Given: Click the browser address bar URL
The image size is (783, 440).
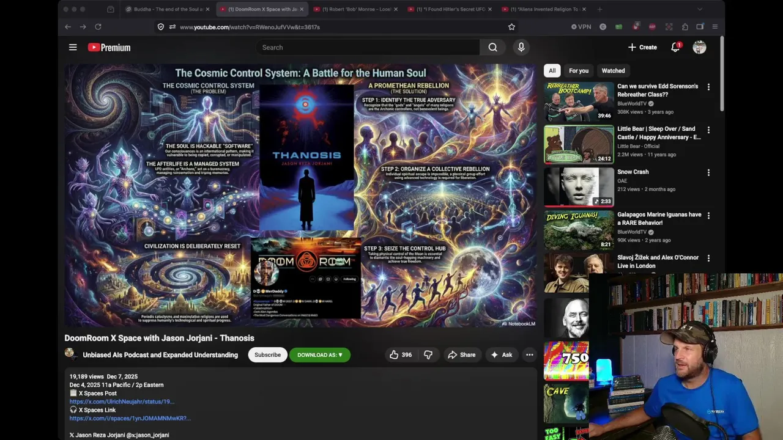Looking at the screenshot, I should pos(250,27).
